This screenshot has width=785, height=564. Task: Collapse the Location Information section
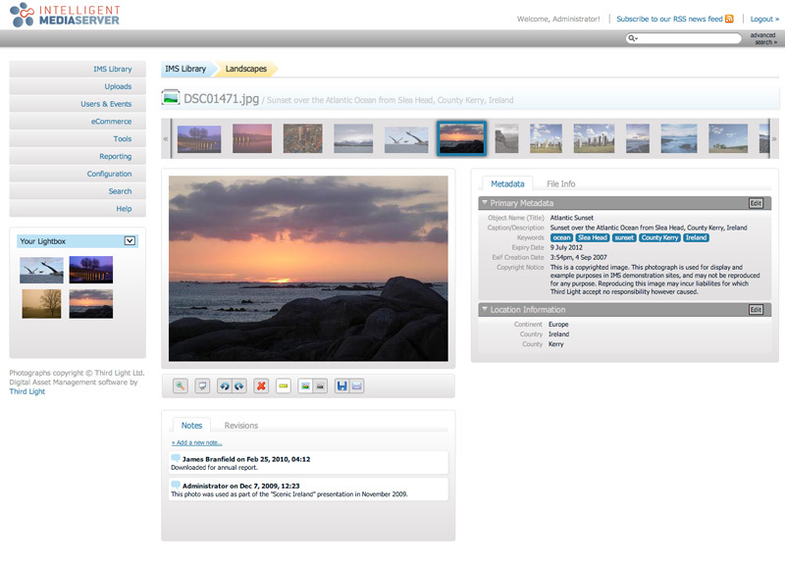484,309
